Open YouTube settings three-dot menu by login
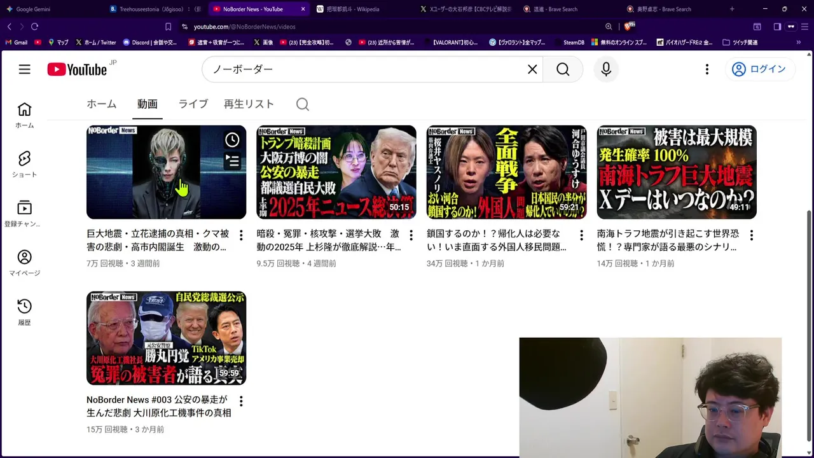The image size is (814, 458). tap(707, 69)
